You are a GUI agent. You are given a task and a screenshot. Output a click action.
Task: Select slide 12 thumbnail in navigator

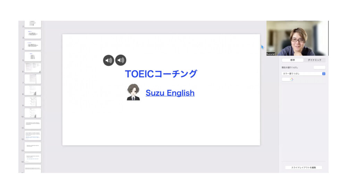point(33,135)
